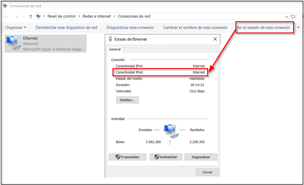Click the address bar location icon
This screenshot has width=304, height=185.
[39, 16]
